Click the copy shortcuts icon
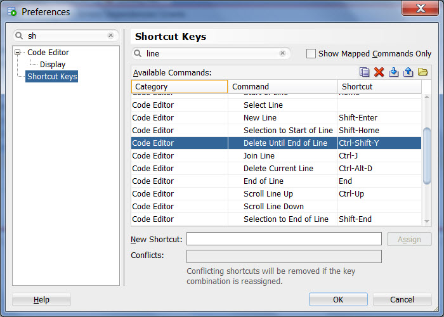This screenshot has height=317, width=444. click(365, 72)
